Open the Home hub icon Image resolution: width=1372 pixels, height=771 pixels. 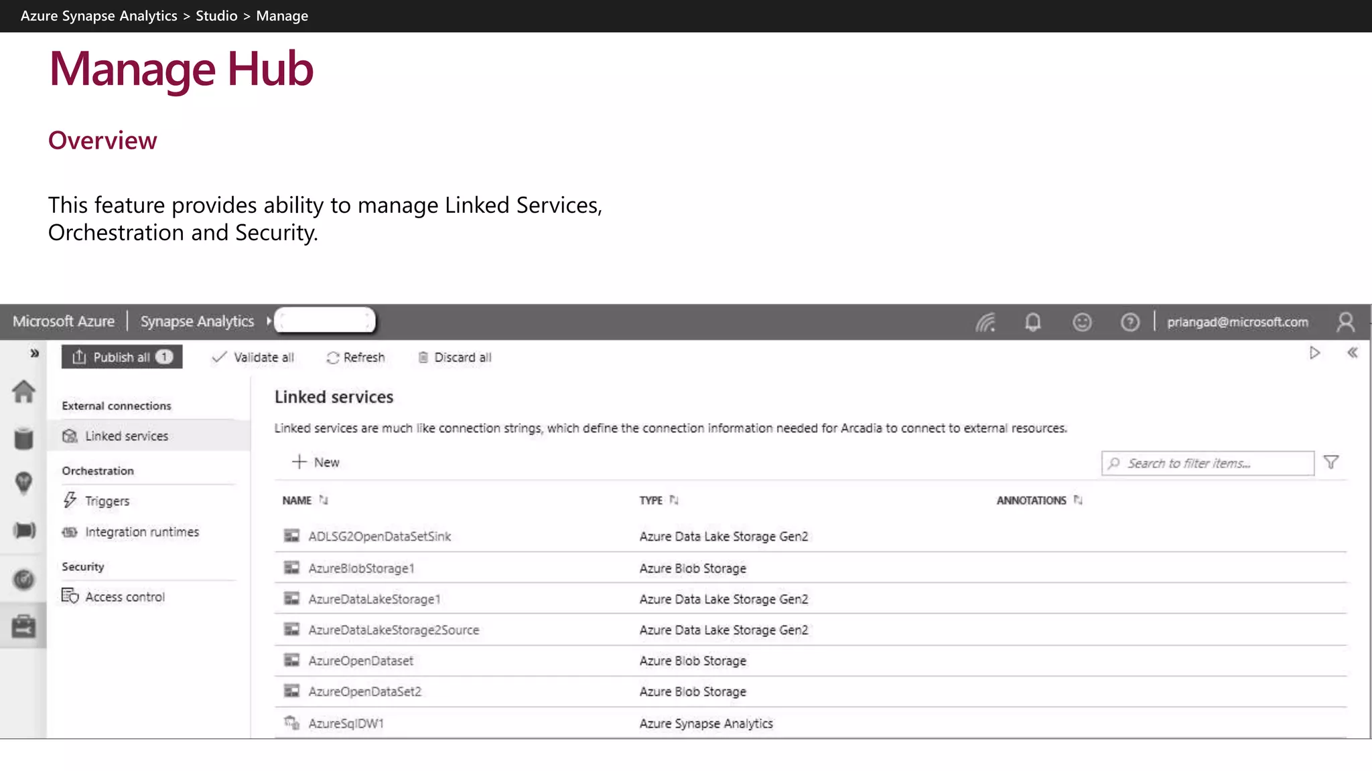coord(23,392)
